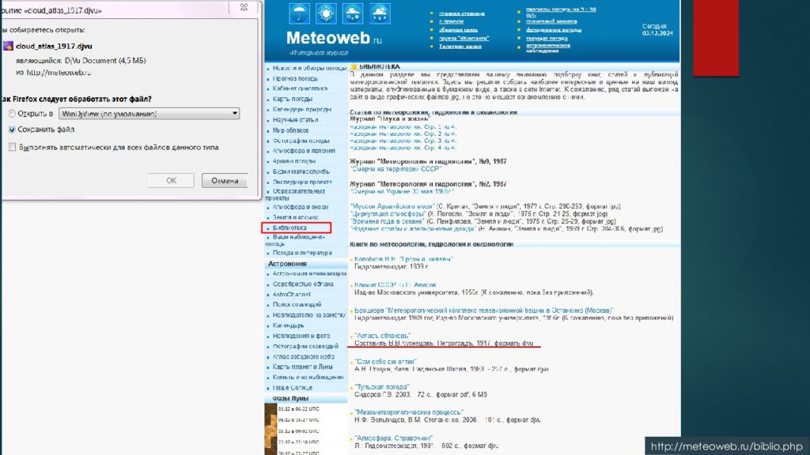Open "Карты погоды" sidebar item
Viewport: 810px width, 455px height.
pos(293,99)
